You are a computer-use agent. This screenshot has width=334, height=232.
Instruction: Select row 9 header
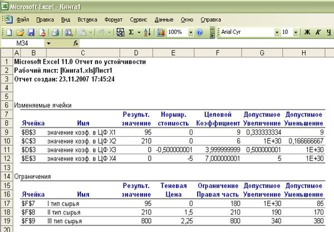6,132
